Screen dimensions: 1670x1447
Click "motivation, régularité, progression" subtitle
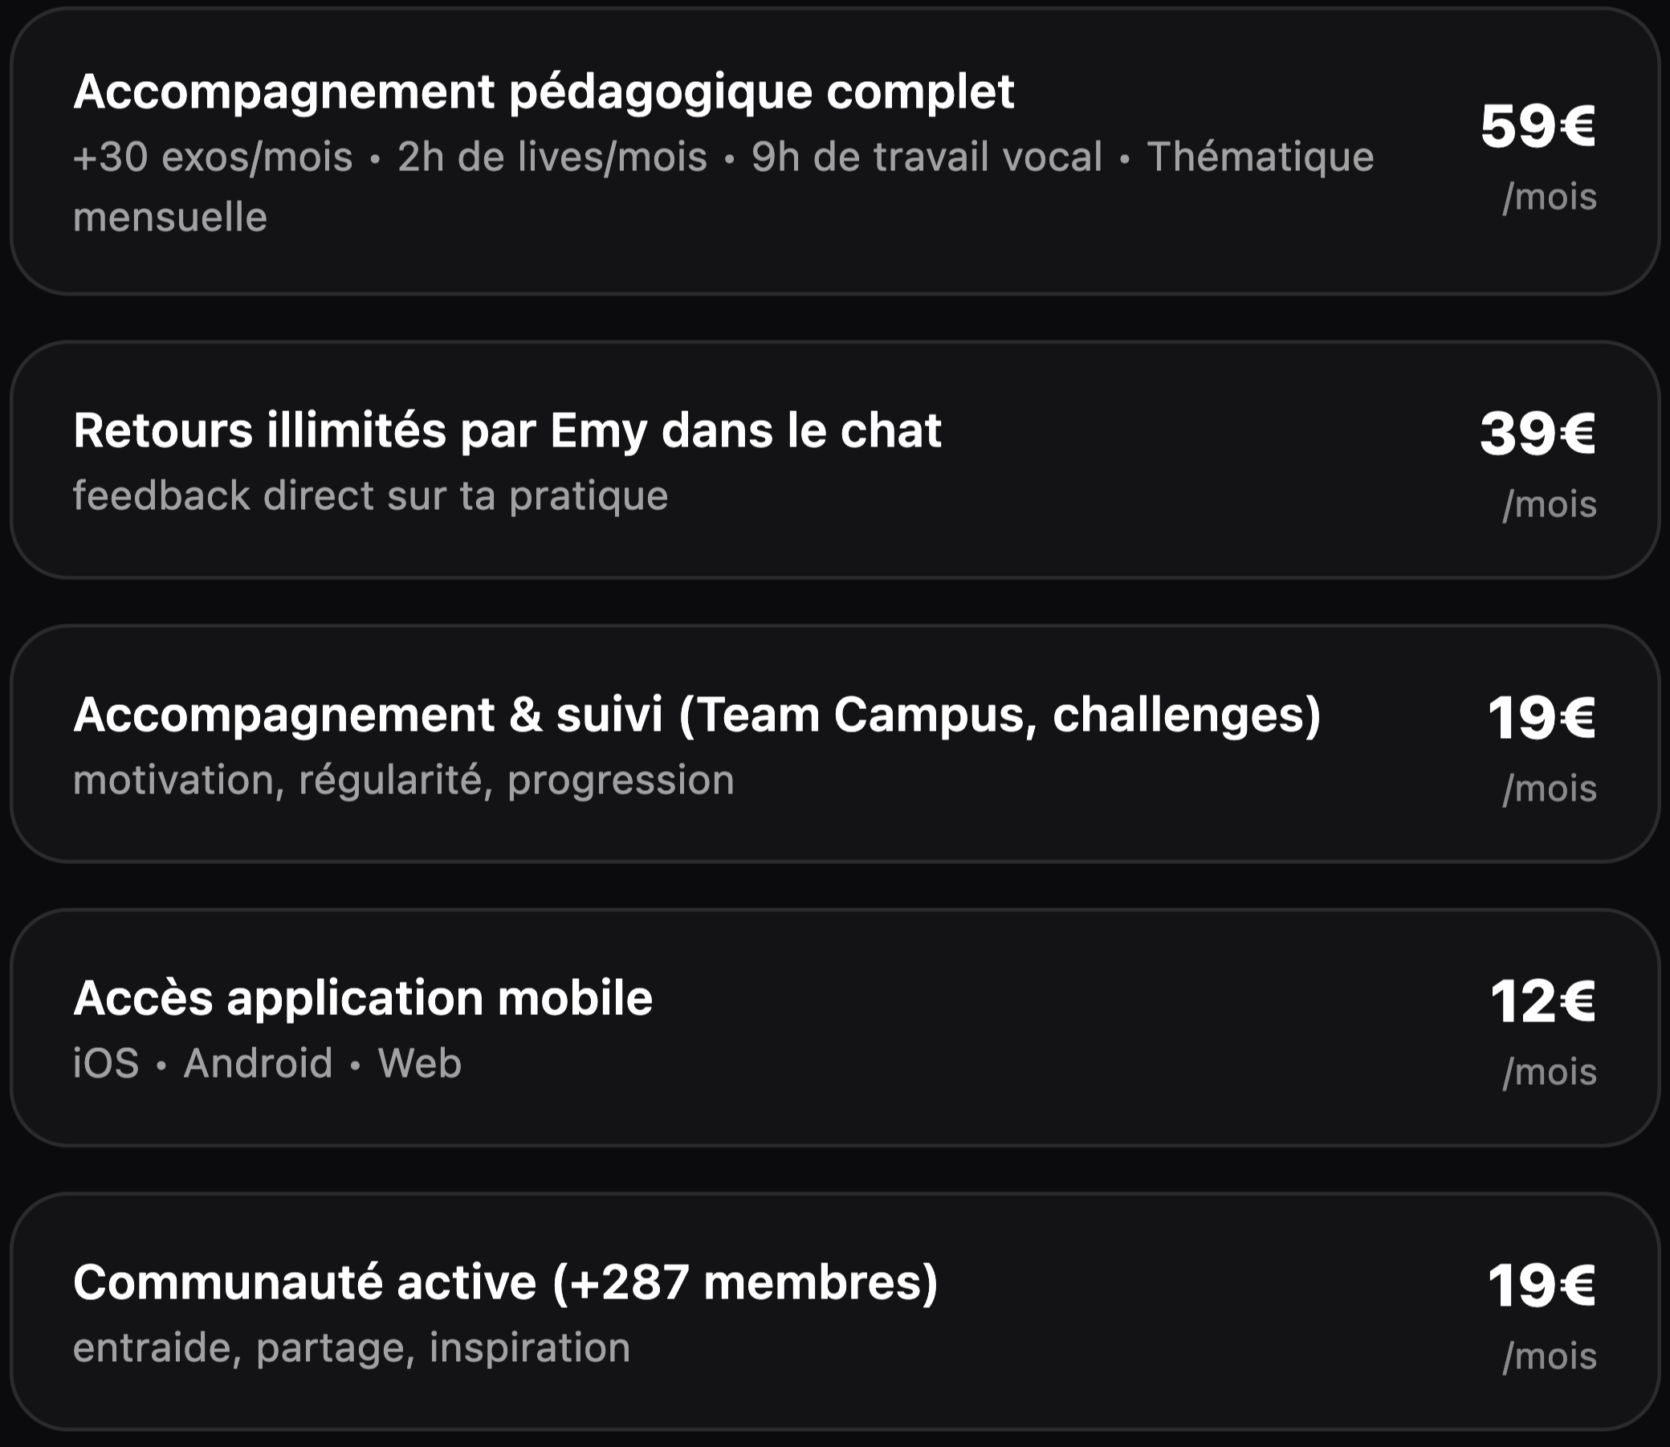tap(404, 780)
